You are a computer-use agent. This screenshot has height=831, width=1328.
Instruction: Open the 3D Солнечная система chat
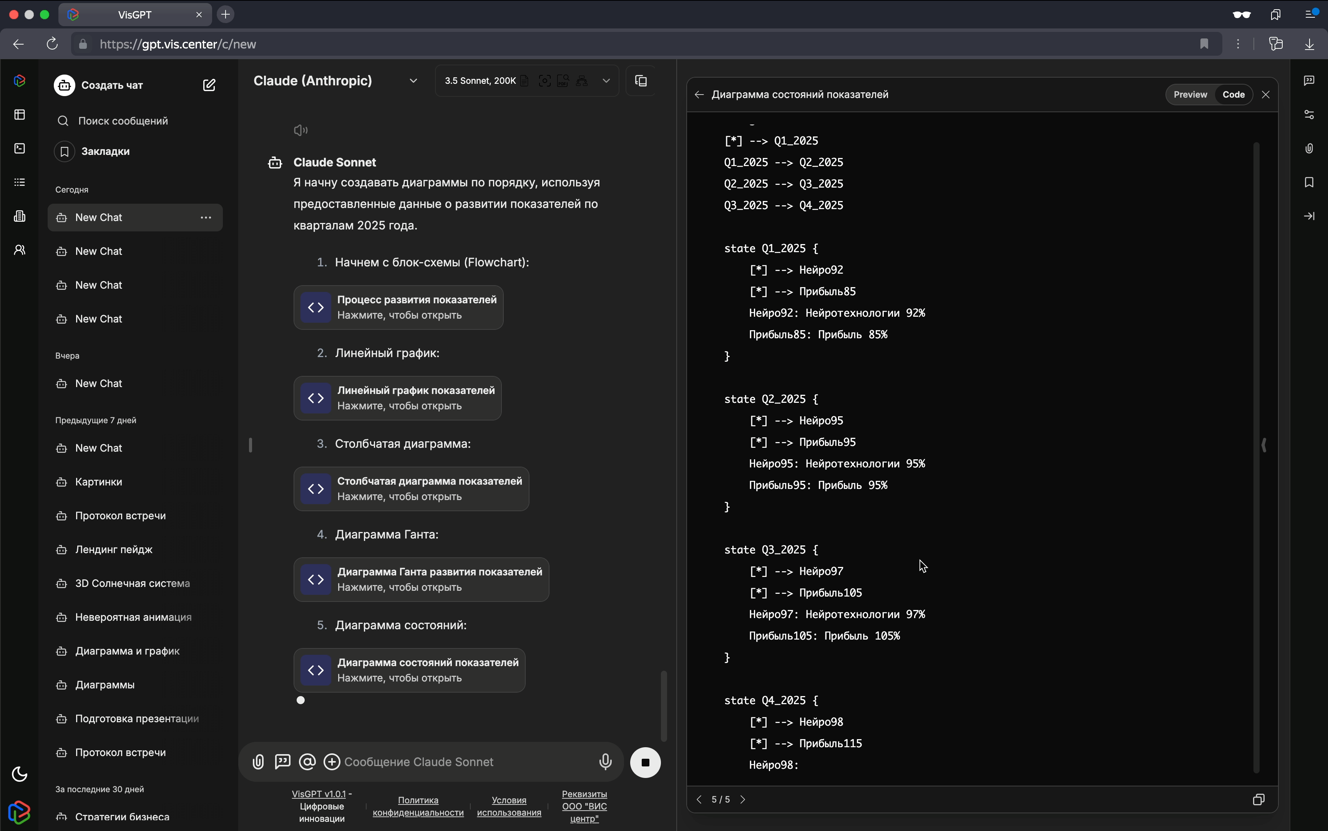tap(134, 584)
